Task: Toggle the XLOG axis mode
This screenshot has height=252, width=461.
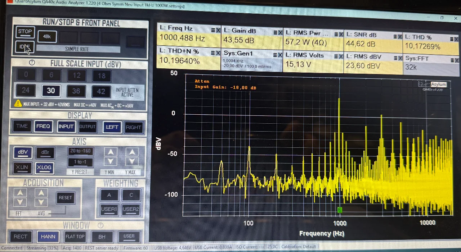Action: pyautogui.click(x=44, y=168)
